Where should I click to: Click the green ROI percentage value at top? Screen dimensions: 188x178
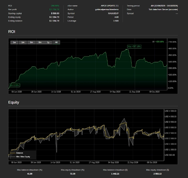point(55,6)
